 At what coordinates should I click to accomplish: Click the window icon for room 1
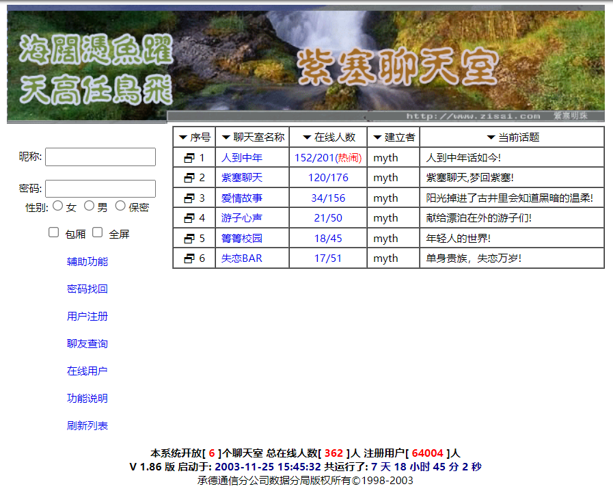point(189,158)
